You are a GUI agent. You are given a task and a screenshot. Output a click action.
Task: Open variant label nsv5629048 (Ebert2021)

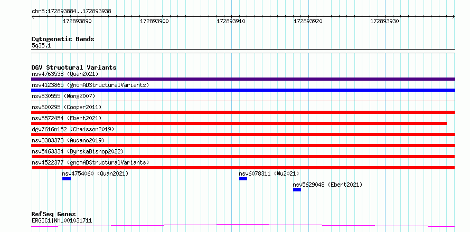coord(327,185)
